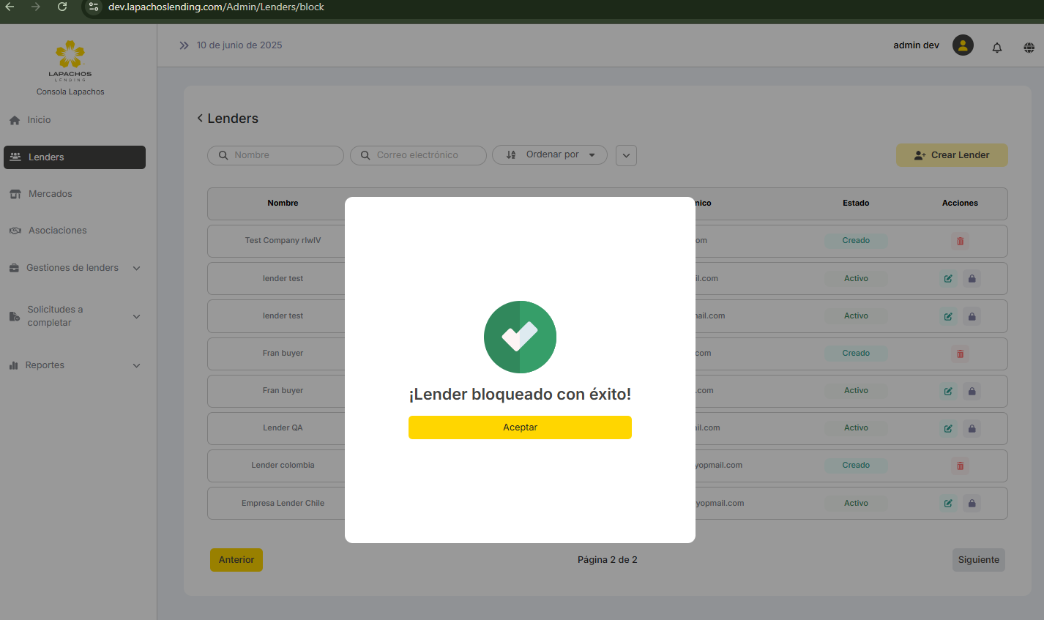Click the notification bell icon
The image size is (1044, 620).
click(996, 48)
